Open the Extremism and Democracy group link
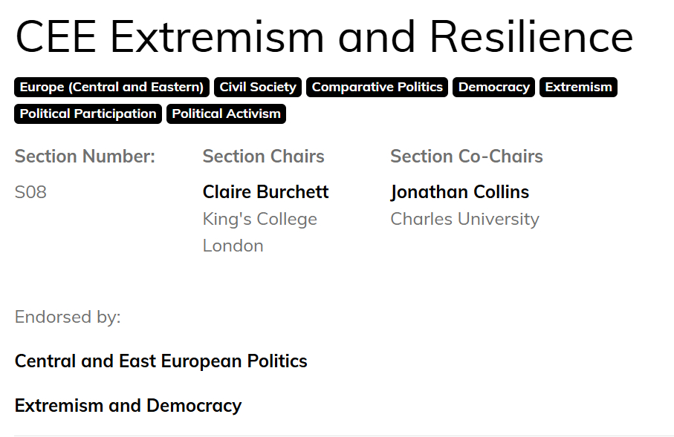Screen dimensions: 674x437 click(x=128, y=406)
